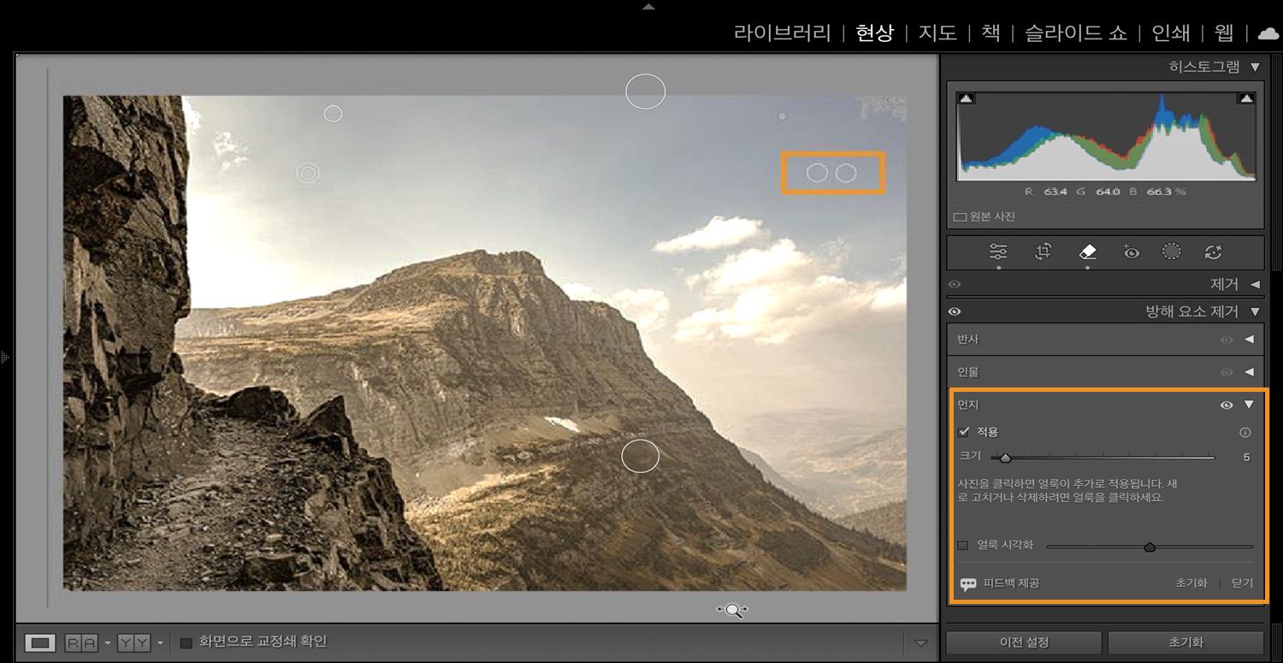The width and height of the screenshot is (1283, 663).
Task: Open the Red Eye correction tool
Action: pos(1129,252)
